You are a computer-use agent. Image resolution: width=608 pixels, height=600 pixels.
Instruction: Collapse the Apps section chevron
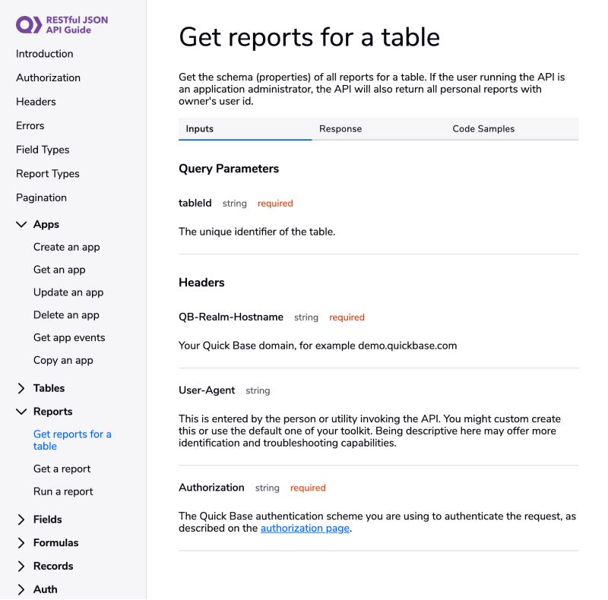coord(21,225)
